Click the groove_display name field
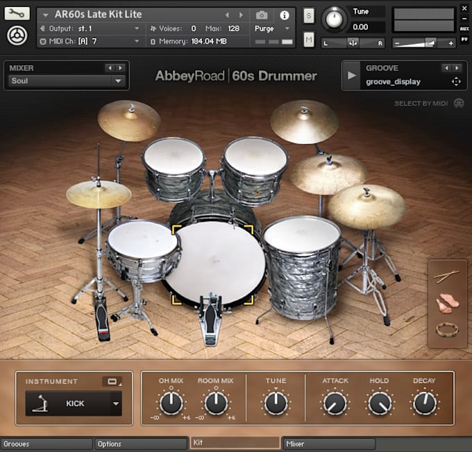Viewport: 472px width, 452px height. [393, 82]
